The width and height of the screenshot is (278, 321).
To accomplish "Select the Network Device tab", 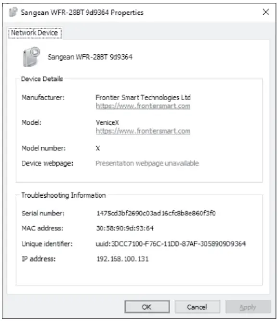I will click(x=35, y=33).
